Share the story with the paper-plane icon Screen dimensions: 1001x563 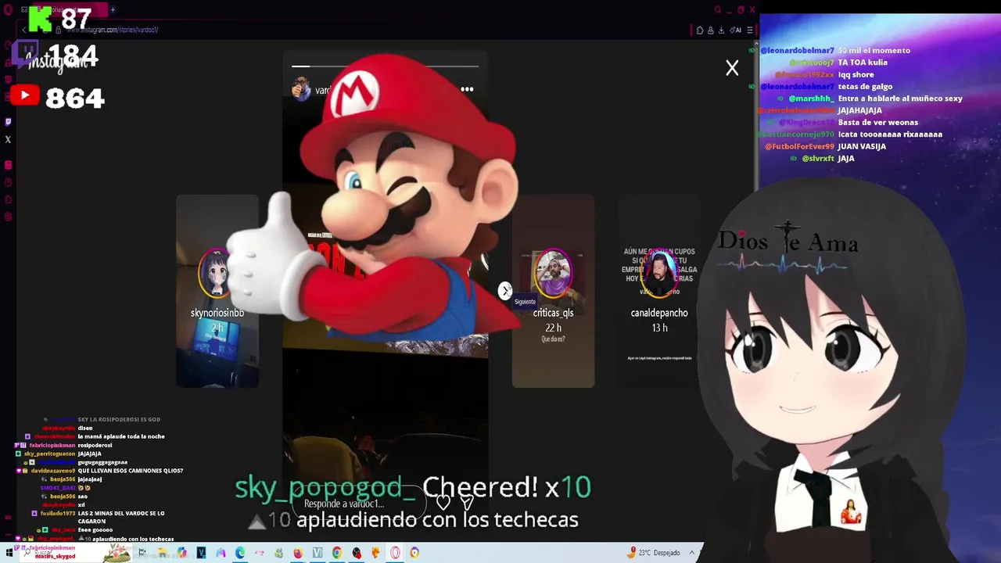pyautogui.click(x=468, y=503)
